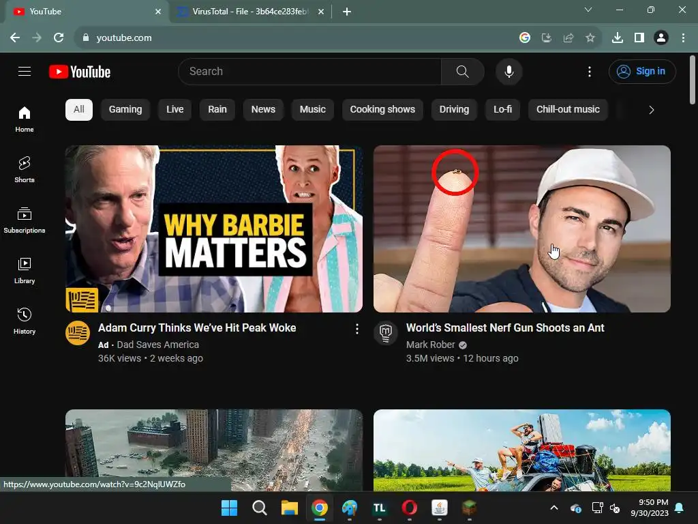Image resolution: width=698 pixels, height=524 pixels.
Task: Select the Gaming filter chip
Action: click(x=125, y=110)
